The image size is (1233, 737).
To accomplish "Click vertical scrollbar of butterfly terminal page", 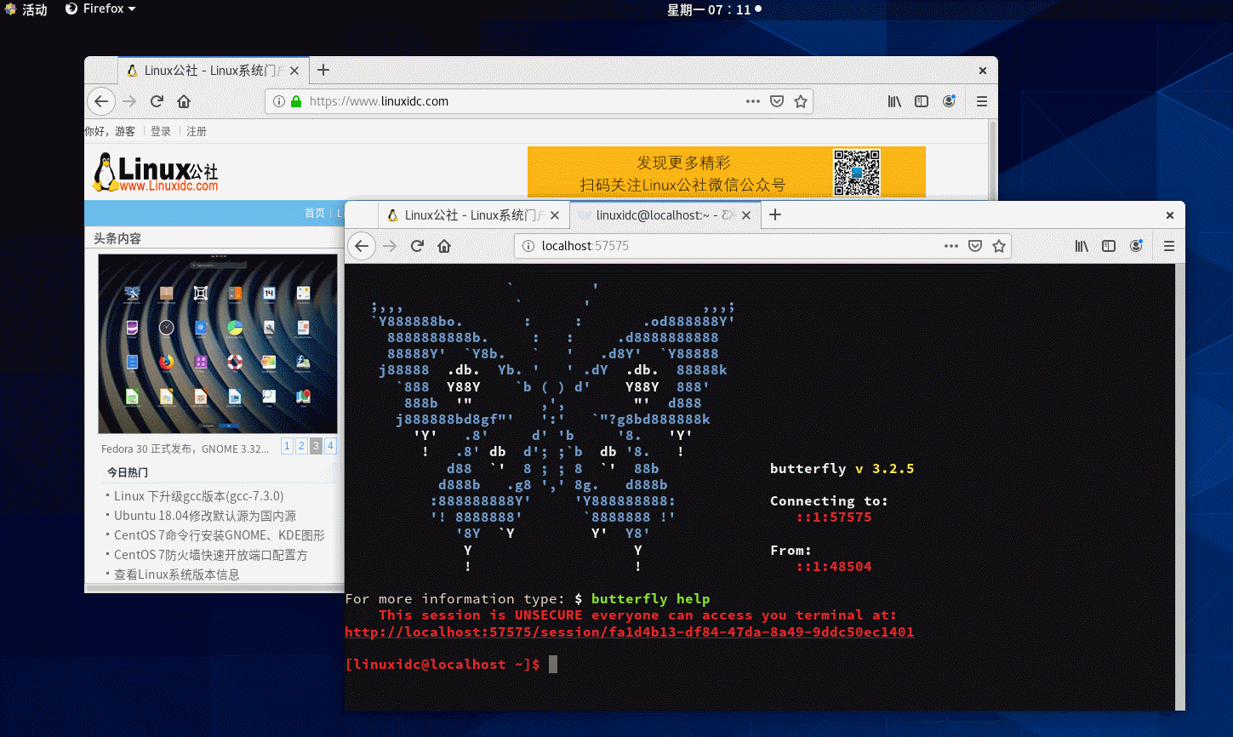I will pos(1180,487).
